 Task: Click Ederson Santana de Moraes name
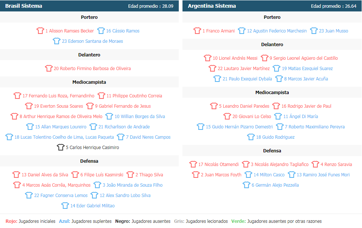pos(92,41)
